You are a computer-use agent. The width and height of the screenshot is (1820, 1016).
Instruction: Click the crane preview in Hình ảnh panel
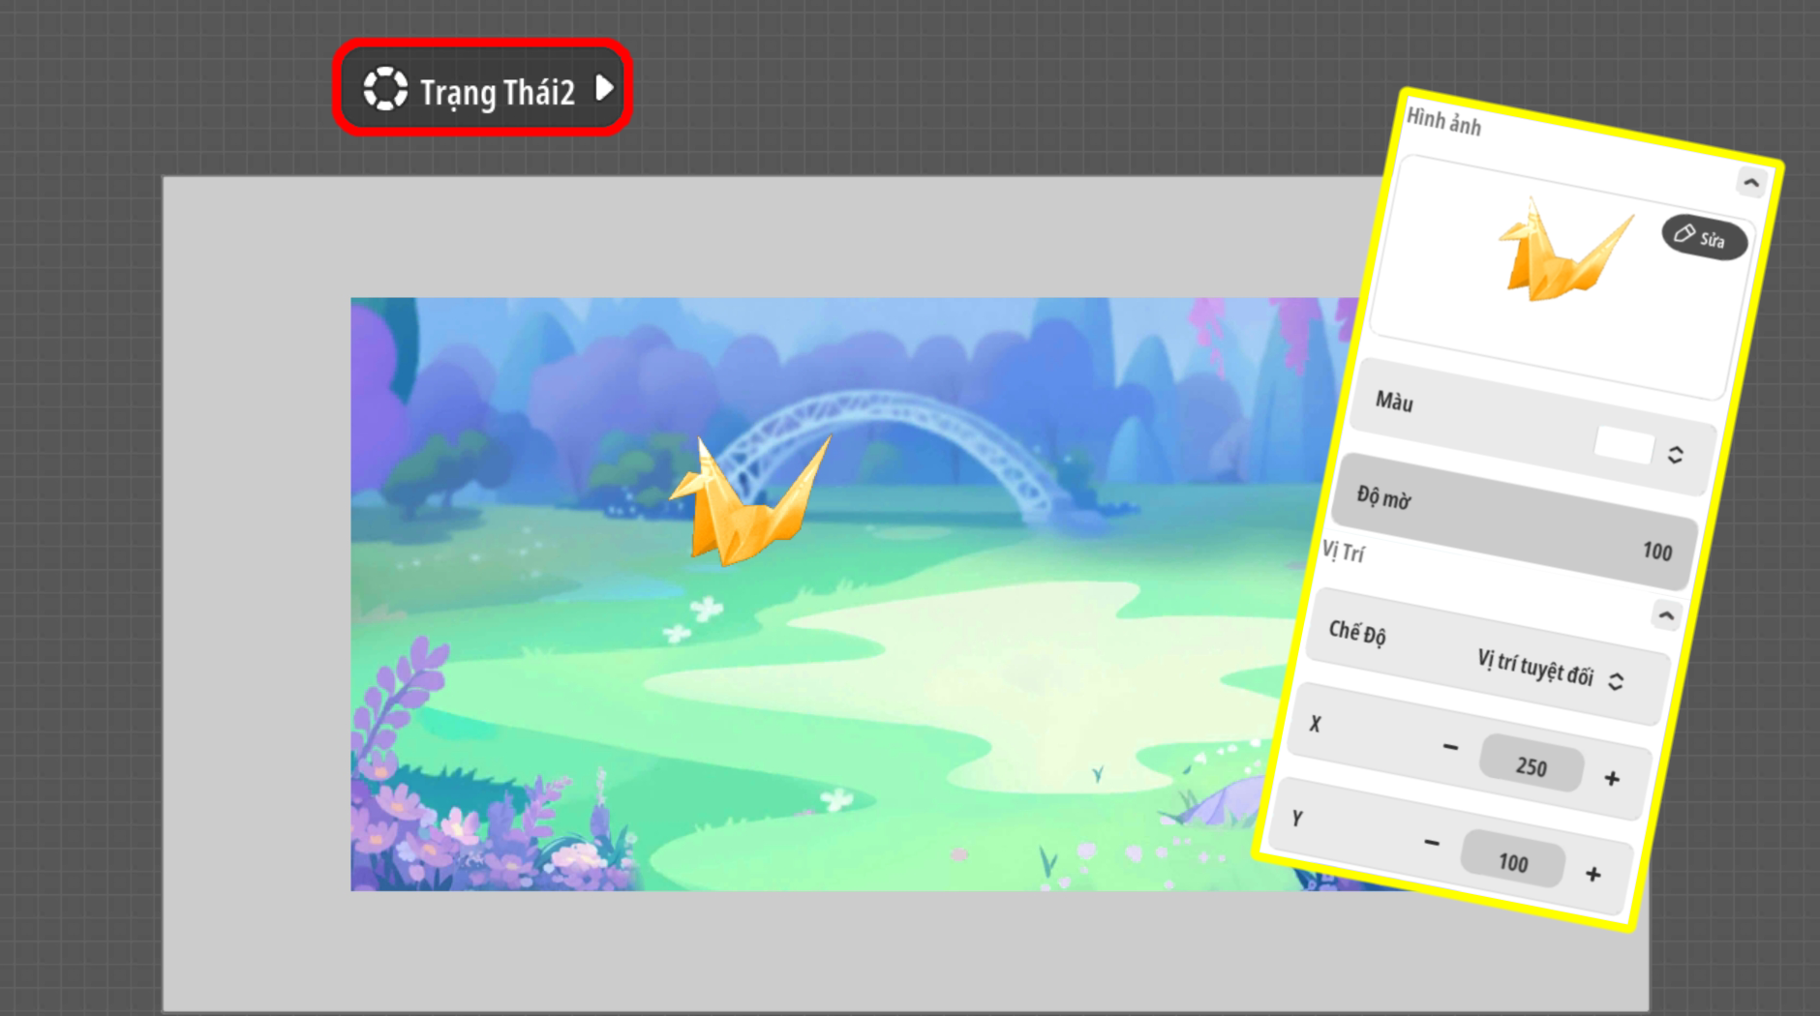[1562, 253]
